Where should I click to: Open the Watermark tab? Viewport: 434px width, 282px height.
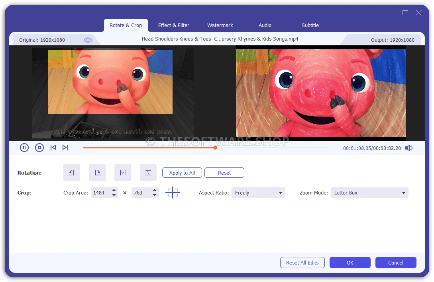click(220, 25)
